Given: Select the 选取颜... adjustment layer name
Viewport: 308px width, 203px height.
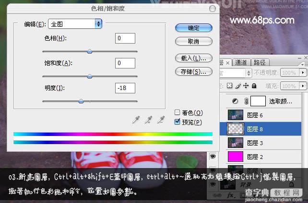Looking at the screenshot, I should [281, 101].
